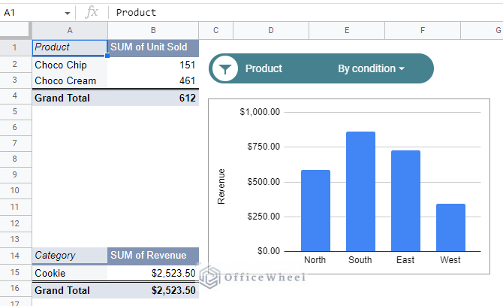Click the $2,523.50 cell in row 15

pyautogui.click(x=153, y=273)
